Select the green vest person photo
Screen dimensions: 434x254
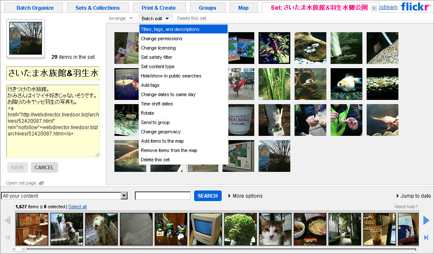click(346, 120)
